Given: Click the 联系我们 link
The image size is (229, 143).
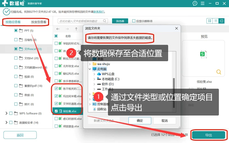Looking at the screenshot, I should tap(99, 12).
